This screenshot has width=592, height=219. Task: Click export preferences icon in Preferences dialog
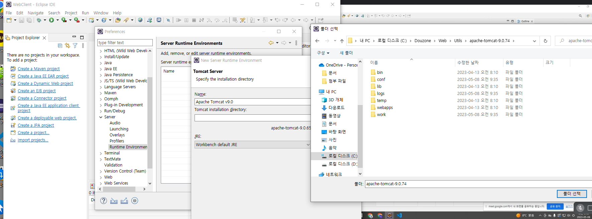coord(124,201)
